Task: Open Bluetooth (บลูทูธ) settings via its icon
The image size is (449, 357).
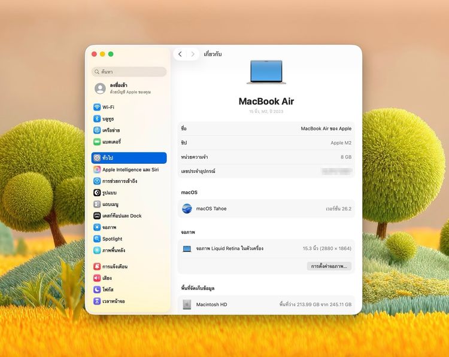Action: pos(97,118)
